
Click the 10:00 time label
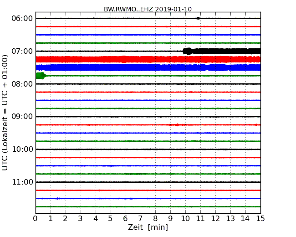[22, 149]
